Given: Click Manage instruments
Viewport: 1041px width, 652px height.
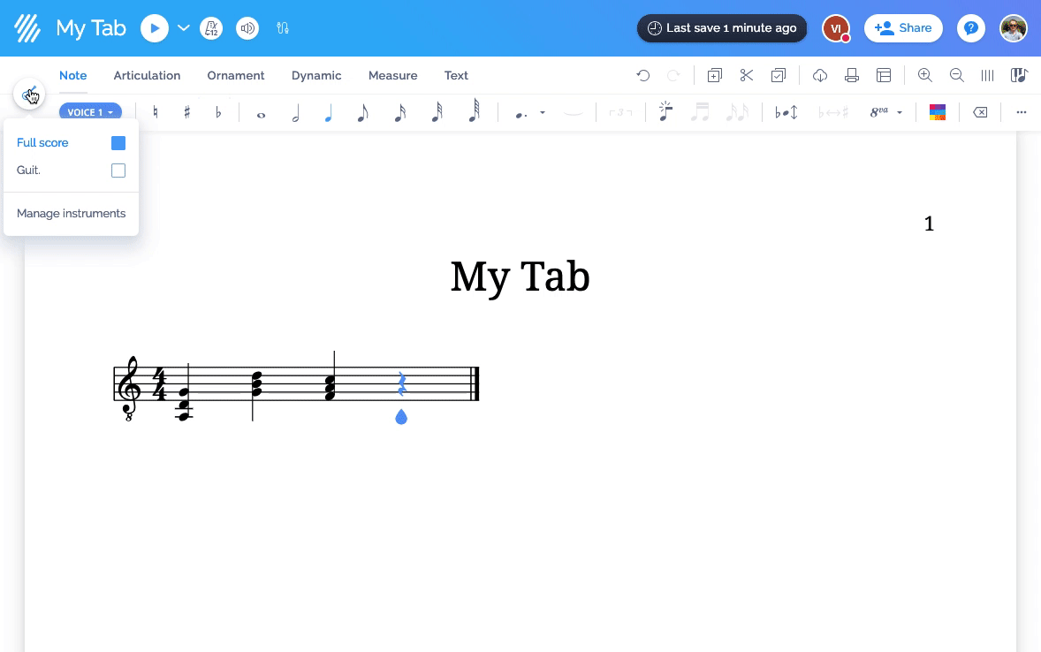Looking at the screenshot, I should (x=71, y=213).
